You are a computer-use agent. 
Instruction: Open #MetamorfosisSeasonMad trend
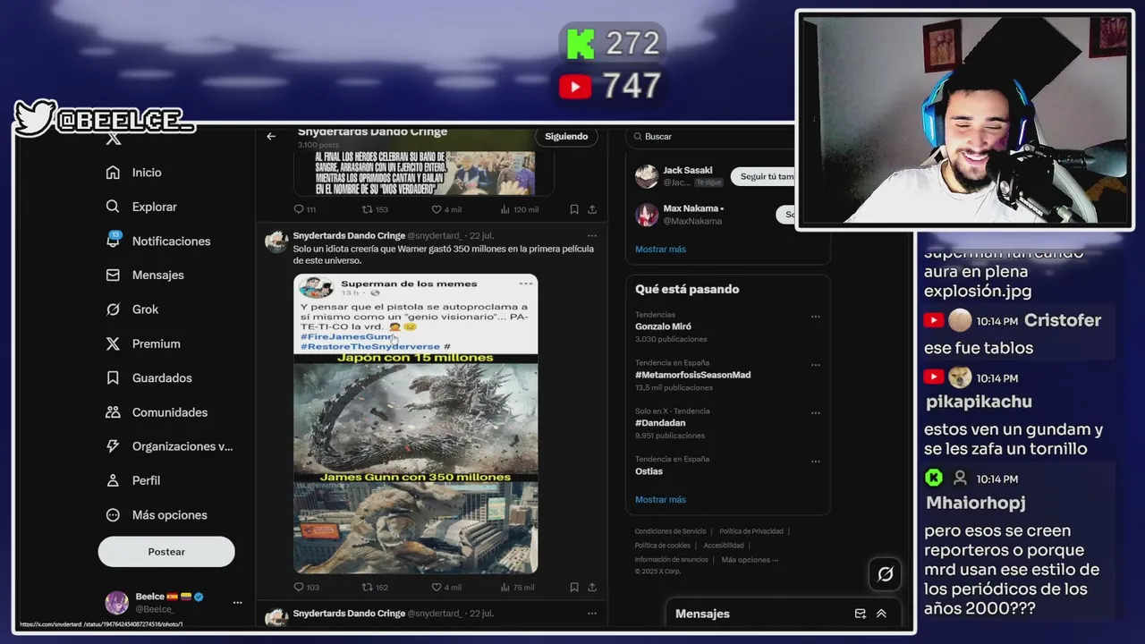692,375
